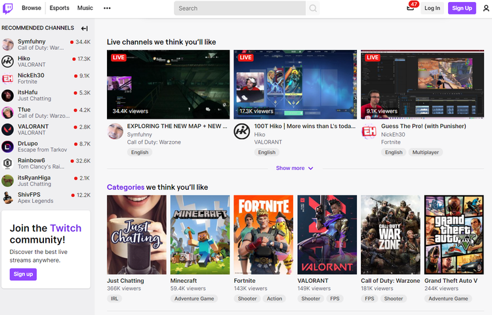The height and width of the screenshot is (315, 492).
Task: Open the more options ellipsis menu
Action: click(107, 8)
